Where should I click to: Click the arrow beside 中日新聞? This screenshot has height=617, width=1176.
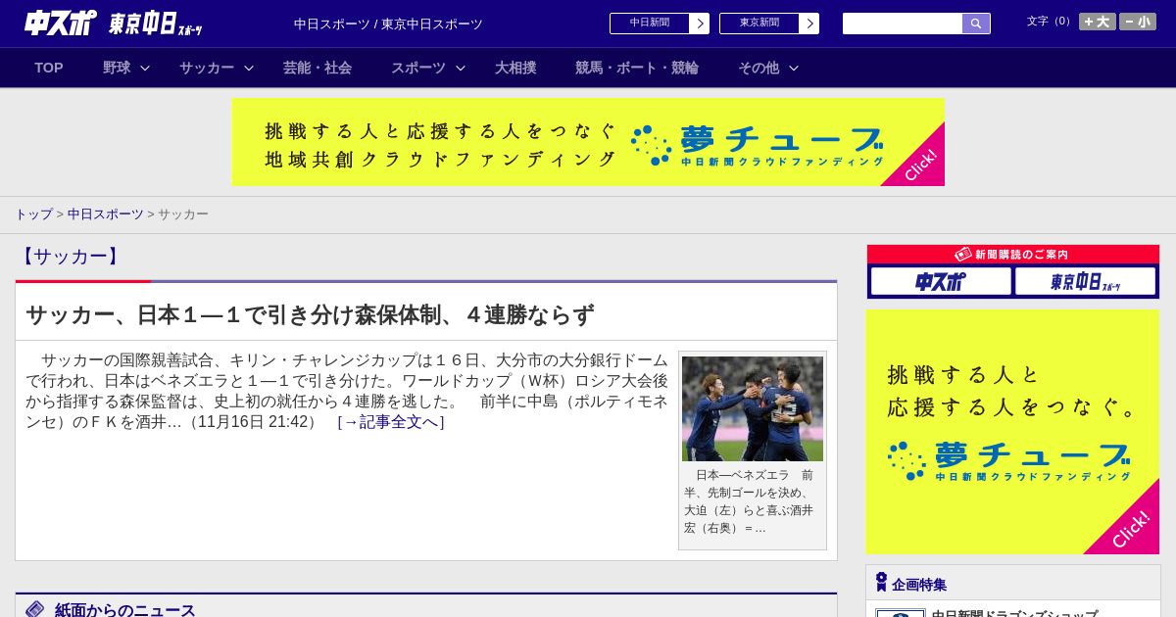[700, 24]
